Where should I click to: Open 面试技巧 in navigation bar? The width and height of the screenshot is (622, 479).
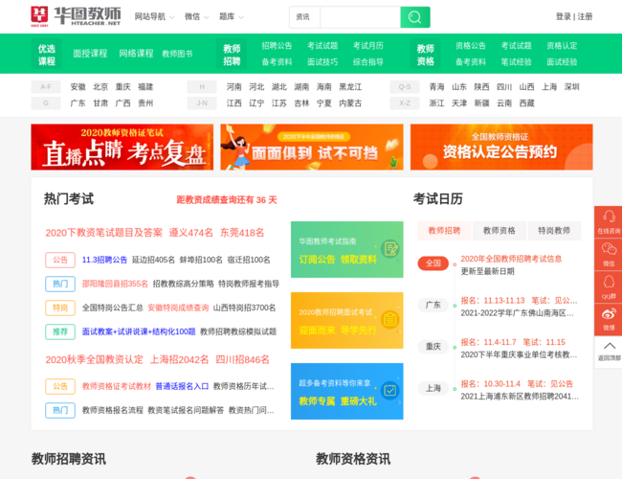coord(322,62)
